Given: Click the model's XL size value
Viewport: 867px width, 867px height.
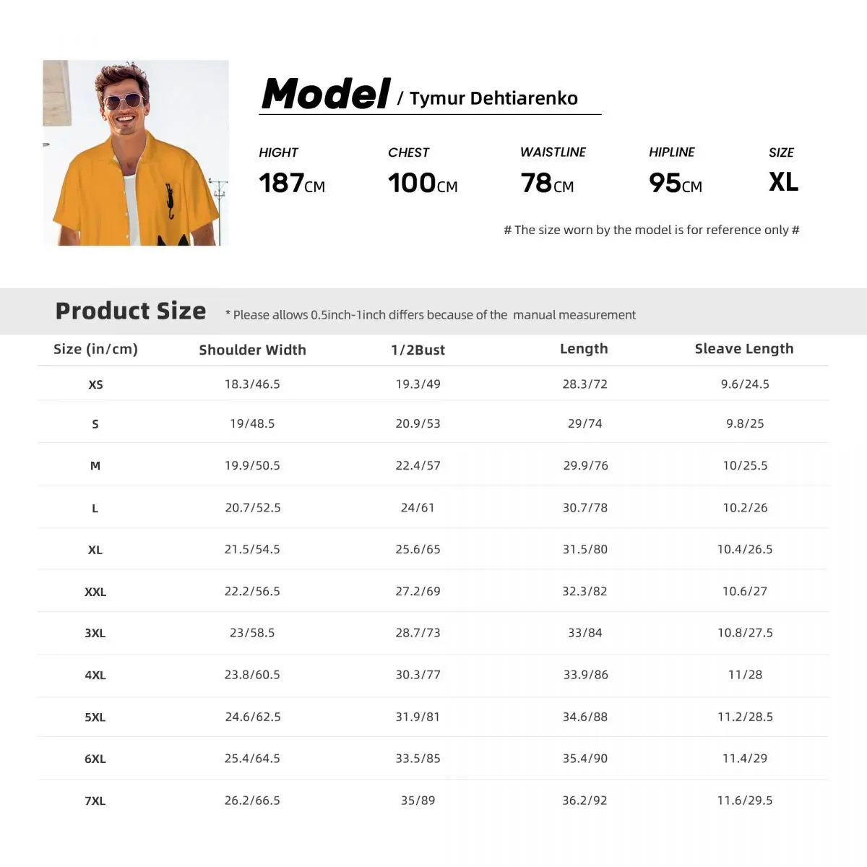Looking at the screenshot, I should [x=783, y=182].
